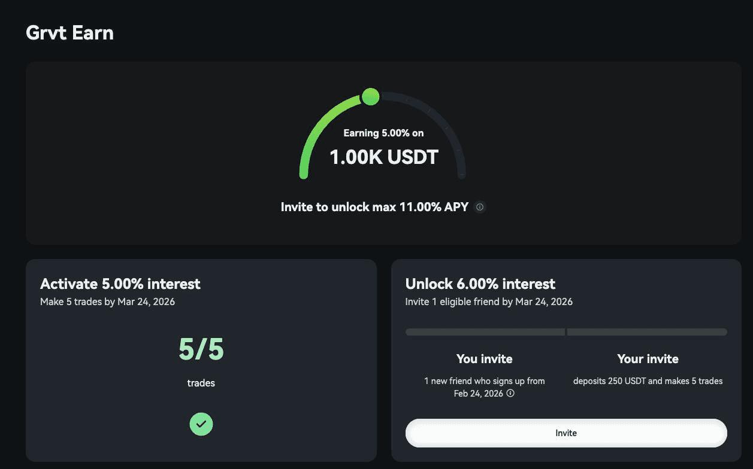
Task: Click the Make 5 trades by Mar 24 subtitle
Action: 108,301
